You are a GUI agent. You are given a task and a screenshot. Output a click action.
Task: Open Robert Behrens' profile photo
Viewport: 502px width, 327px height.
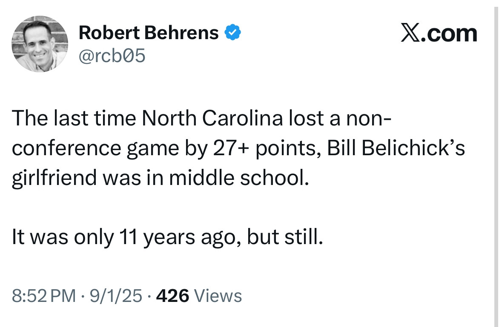40,44
